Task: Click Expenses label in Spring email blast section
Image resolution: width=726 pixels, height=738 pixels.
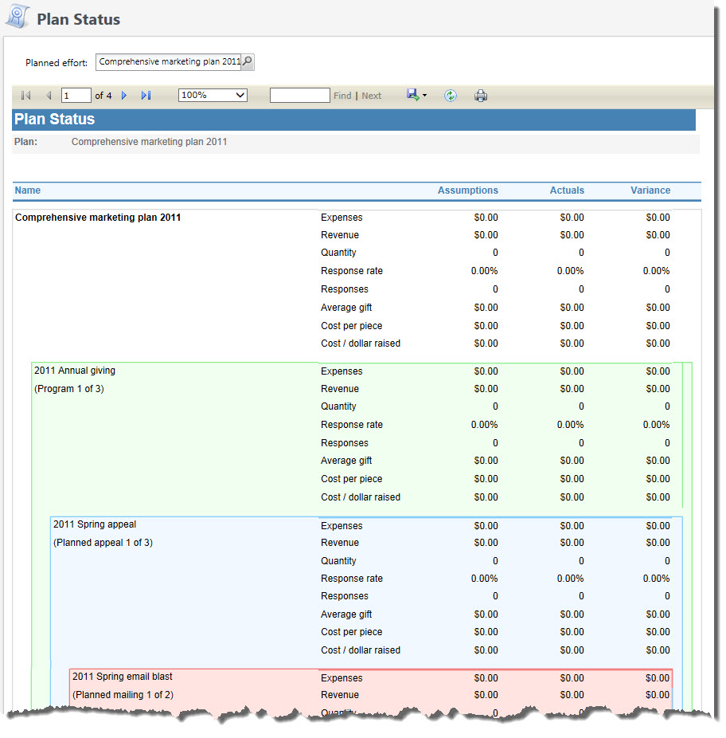Action: (342, 677)
